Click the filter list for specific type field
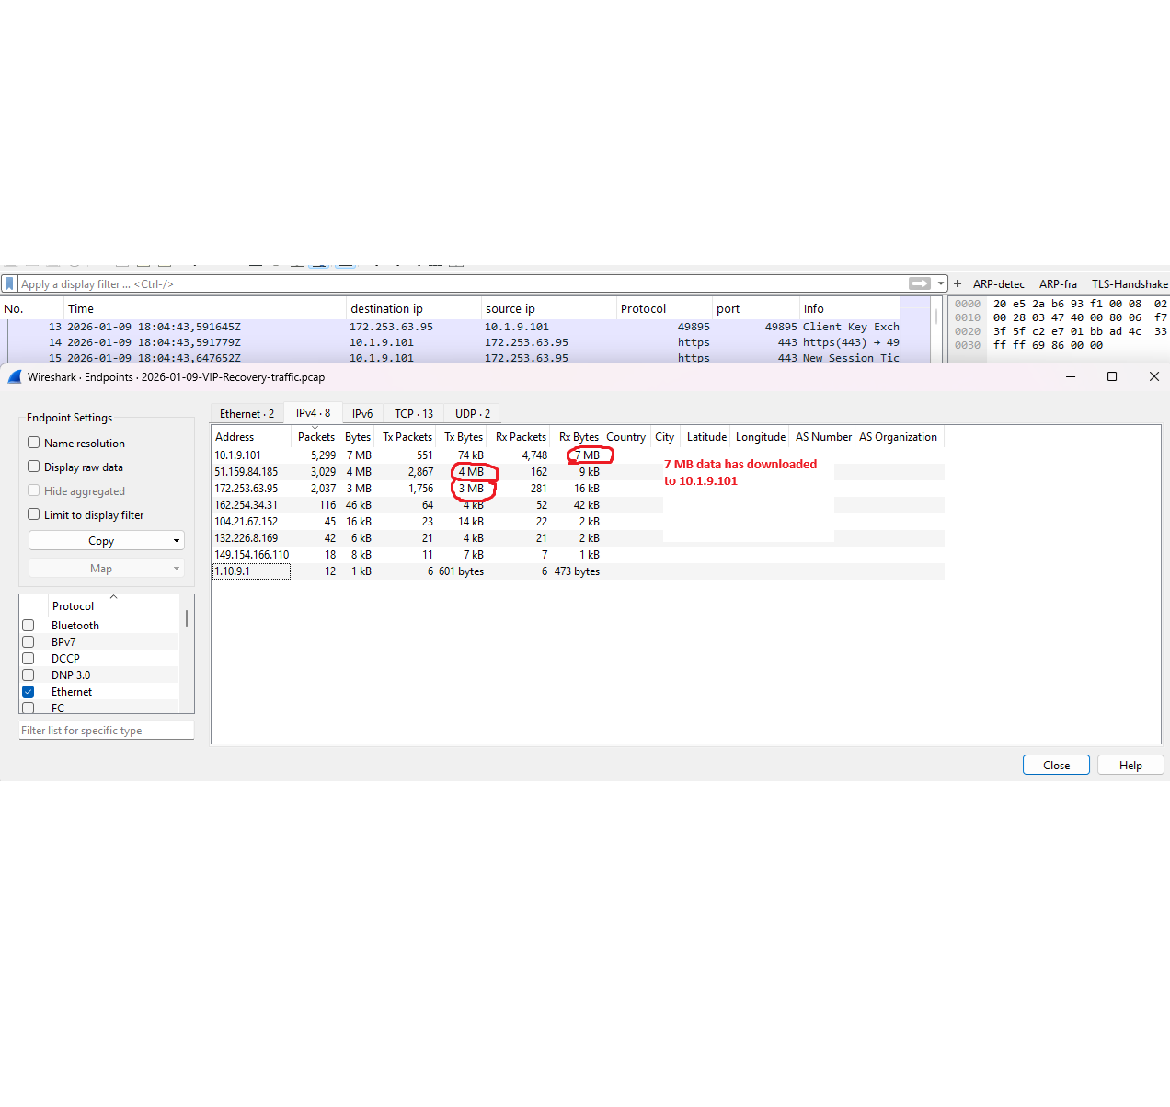Screen dimensions: 1170x1107 coord(106,730)
